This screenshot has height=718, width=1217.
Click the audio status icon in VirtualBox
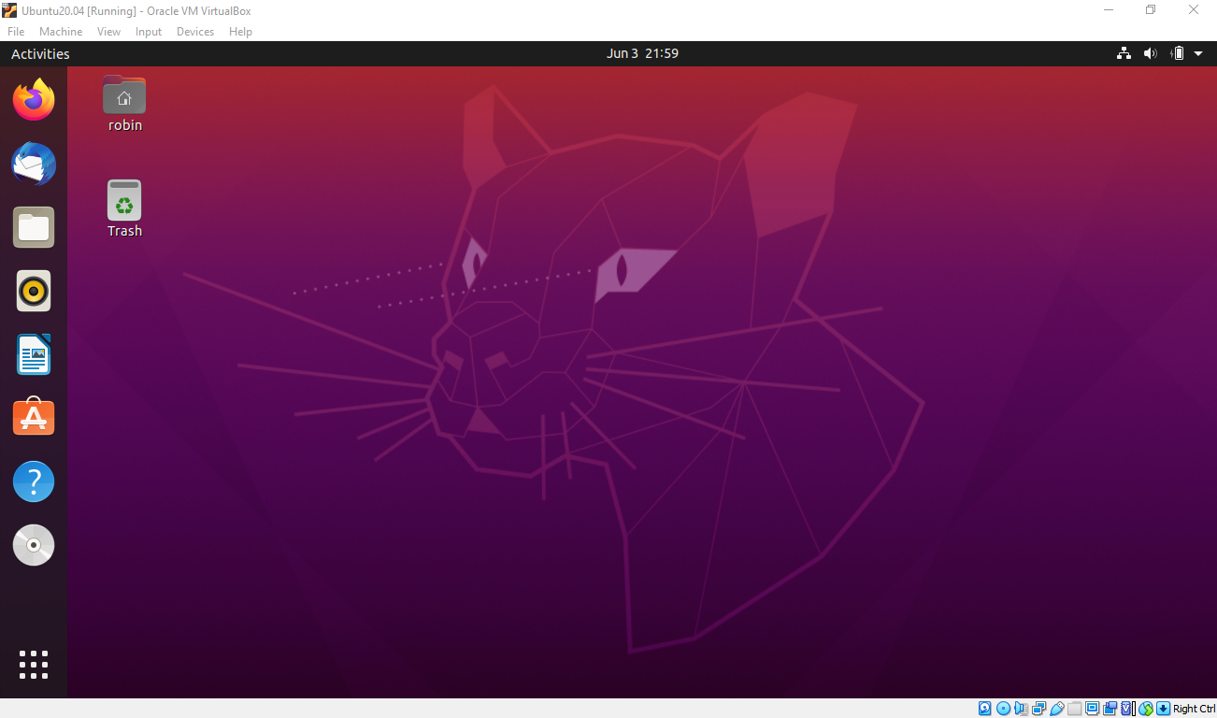click(1021, 709)
